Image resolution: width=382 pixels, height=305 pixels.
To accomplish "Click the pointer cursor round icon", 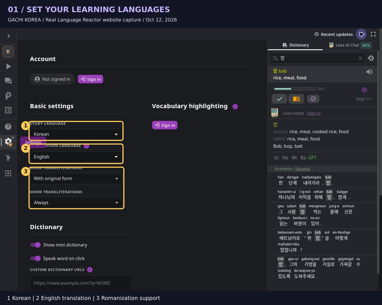I will (361, 34).
